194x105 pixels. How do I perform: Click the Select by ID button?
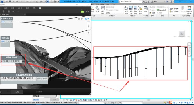(x=162, y=10)
